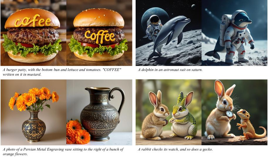Click the burger with coffee on bun
The image size is (268, 157).
click(x=33, y=33)
